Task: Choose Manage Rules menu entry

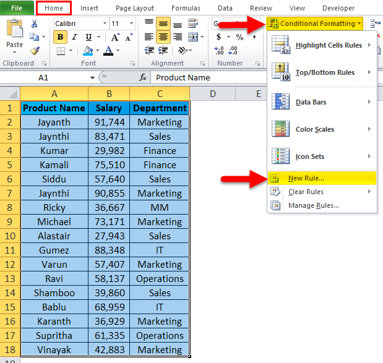Action: click(322, 205)
